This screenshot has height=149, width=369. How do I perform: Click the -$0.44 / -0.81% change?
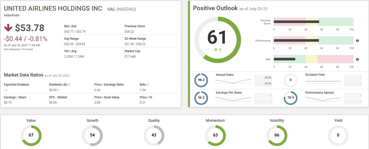click(26, 39)
